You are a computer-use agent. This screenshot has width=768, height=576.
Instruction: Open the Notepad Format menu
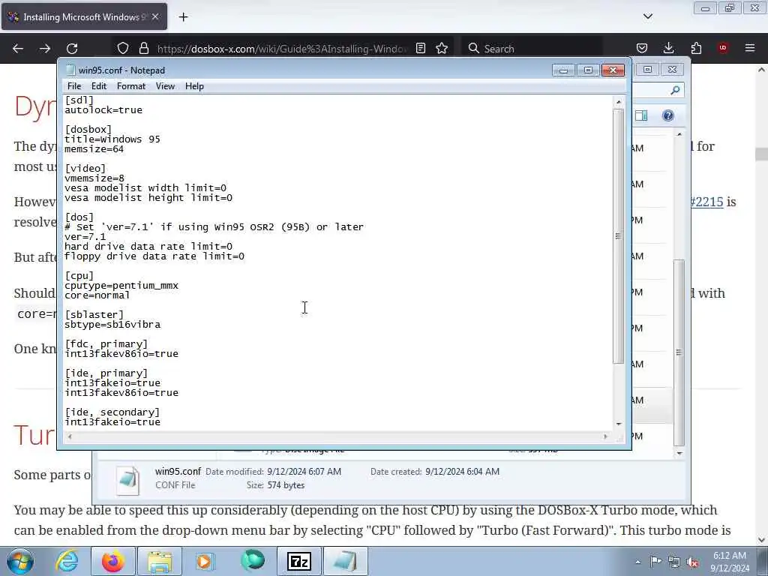pos(130,86)
